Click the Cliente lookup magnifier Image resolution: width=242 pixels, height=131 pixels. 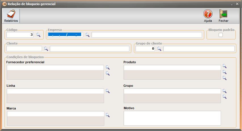(x=46, y=49)
